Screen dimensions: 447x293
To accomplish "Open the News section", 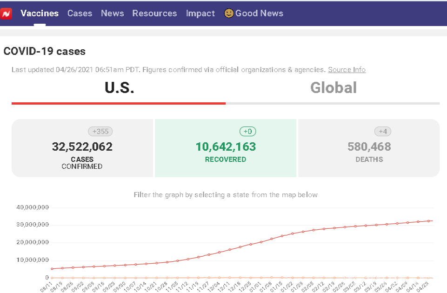I will pos(112,13).
